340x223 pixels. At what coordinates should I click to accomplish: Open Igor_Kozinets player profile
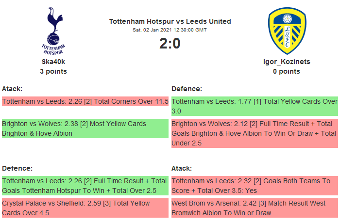(287, 62)
